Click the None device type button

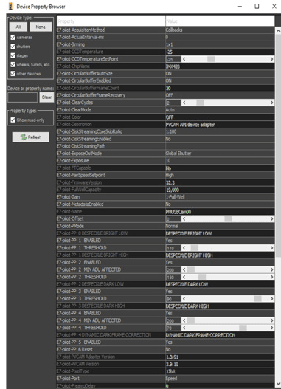pyautogui.click(x=41, y=27)
